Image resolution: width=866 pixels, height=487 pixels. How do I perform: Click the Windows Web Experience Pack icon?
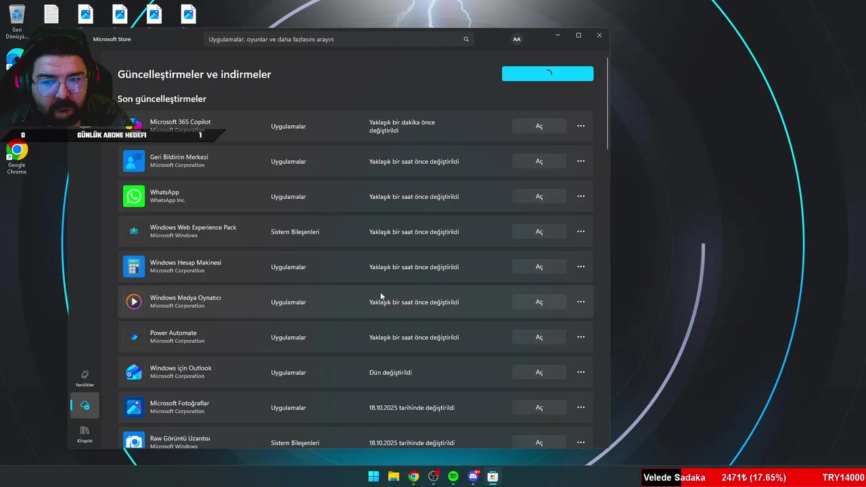(134, 231)
